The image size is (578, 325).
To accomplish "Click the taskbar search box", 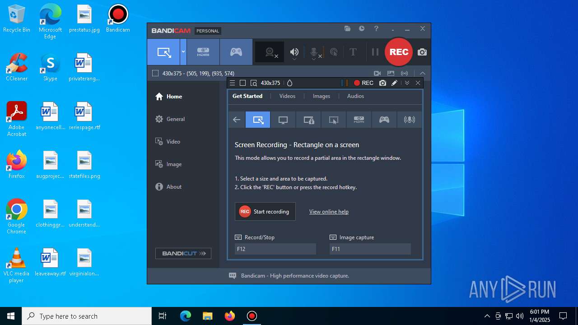I will [x=87, y=316].
